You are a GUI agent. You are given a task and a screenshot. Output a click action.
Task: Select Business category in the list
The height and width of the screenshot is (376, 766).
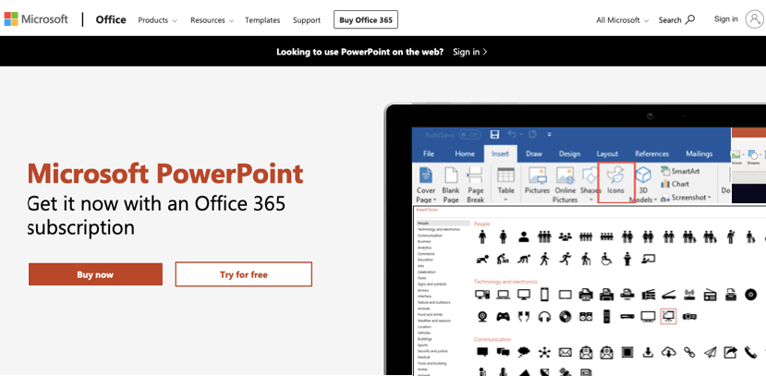[424, 241]
